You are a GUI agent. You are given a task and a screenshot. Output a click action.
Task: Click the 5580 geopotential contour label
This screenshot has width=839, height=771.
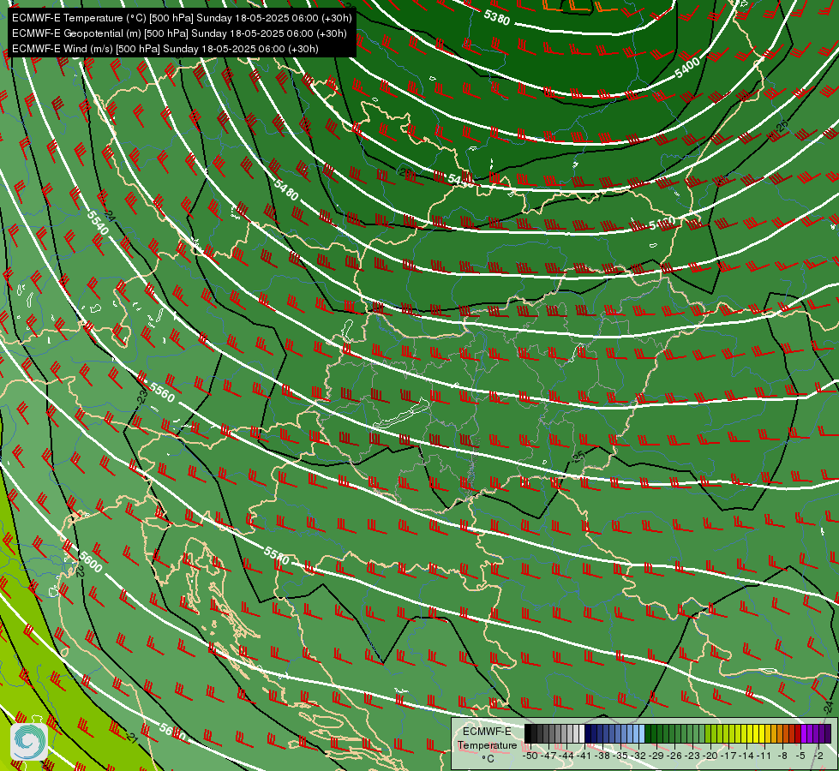click(277, 556)
